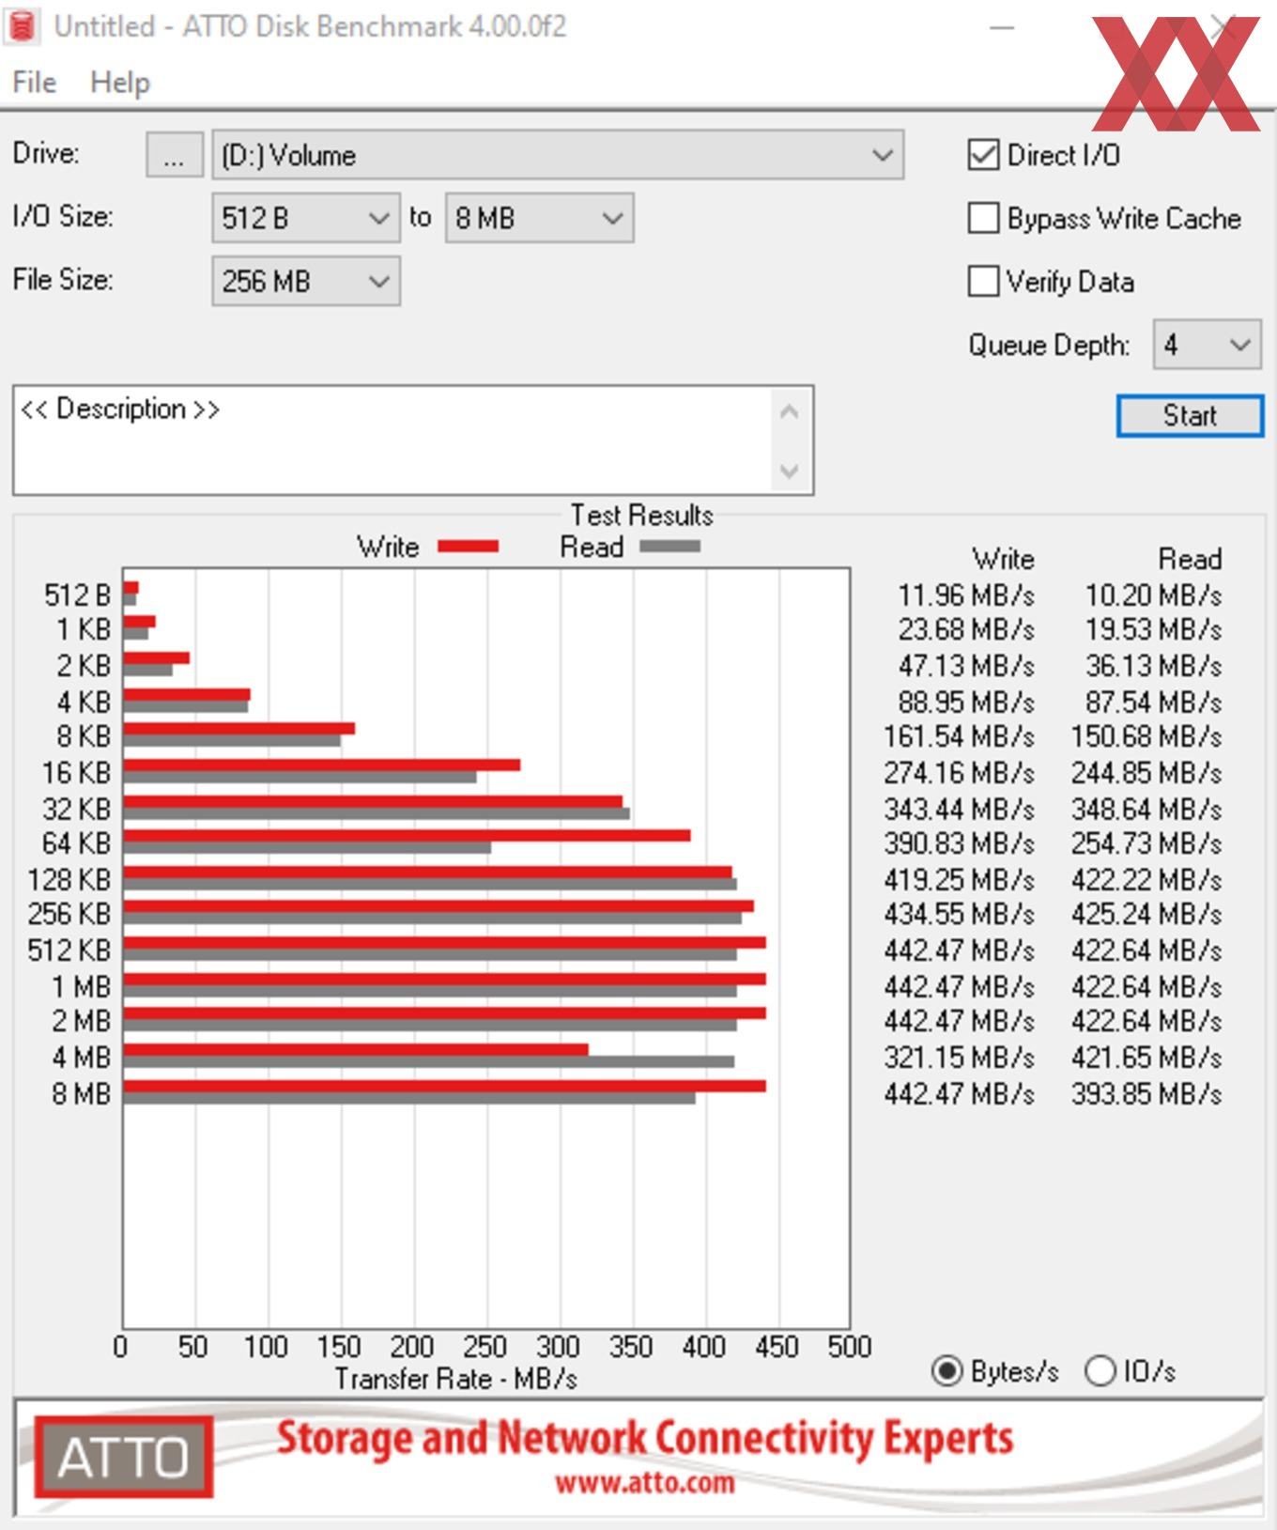Open the Help menu
1277x1530 pixels.
point(120,83)
